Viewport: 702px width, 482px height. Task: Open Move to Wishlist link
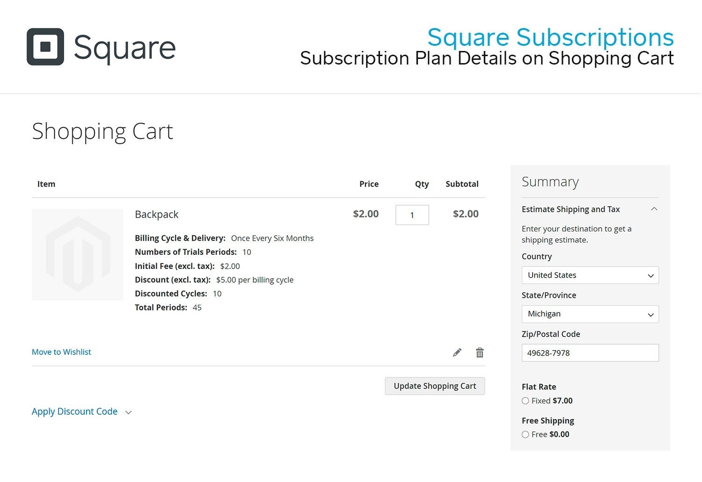[x=61, y=352]
